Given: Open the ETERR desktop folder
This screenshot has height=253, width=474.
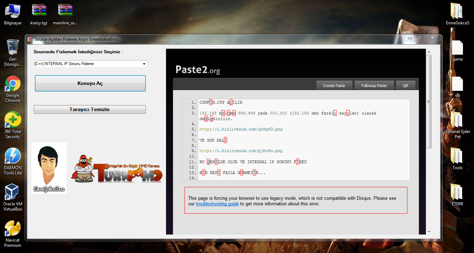Looking at the screenshot, I should pos(458,195).
